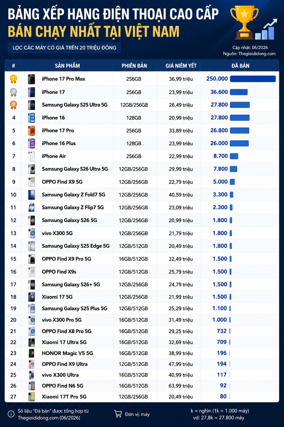Click the bronze rank 3 medal

pyautogui.click(x=14, y=105)
